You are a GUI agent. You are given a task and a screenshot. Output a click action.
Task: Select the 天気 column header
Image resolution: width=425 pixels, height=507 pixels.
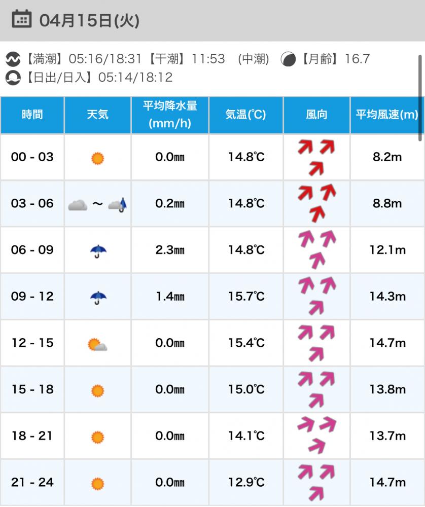click(97, 115)
